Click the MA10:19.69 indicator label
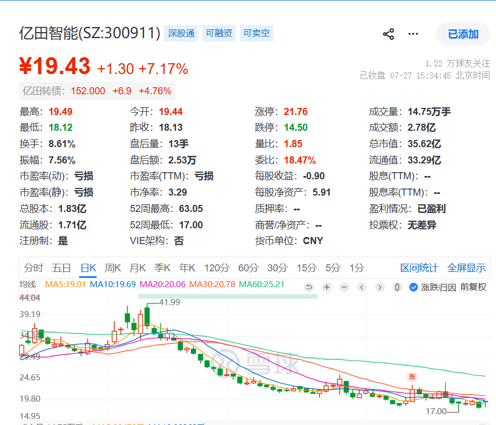This screenshot has height=425, width=496. coord(113,284)
